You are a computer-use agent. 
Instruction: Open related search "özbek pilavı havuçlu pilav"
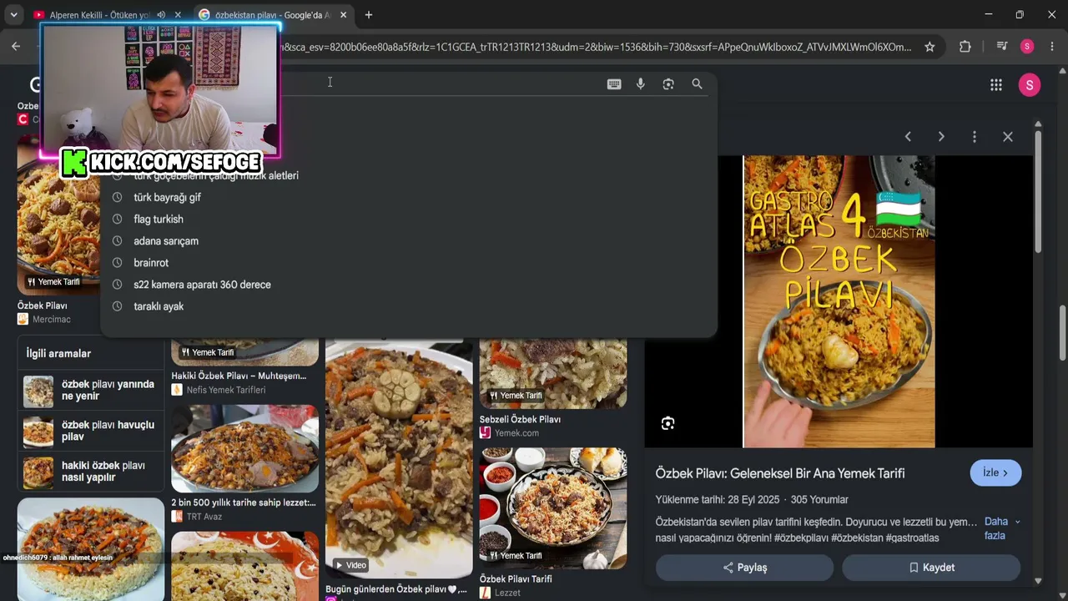point(91,431)
